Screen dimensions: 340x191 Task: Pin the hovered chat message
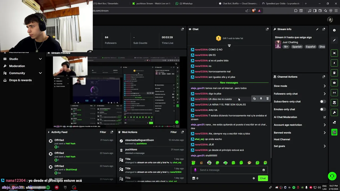261,99
